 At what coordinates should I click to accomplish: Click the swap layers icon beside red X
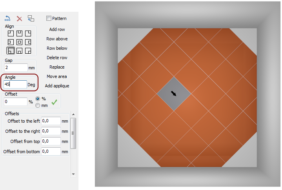click(31, 18)
